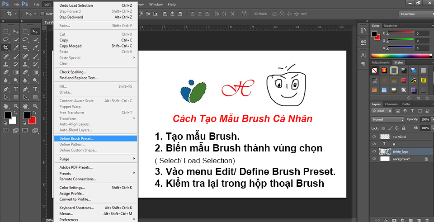This screenshot has width=434, height=222.
Task: Switch to the Channels tab
Action: 391,104
